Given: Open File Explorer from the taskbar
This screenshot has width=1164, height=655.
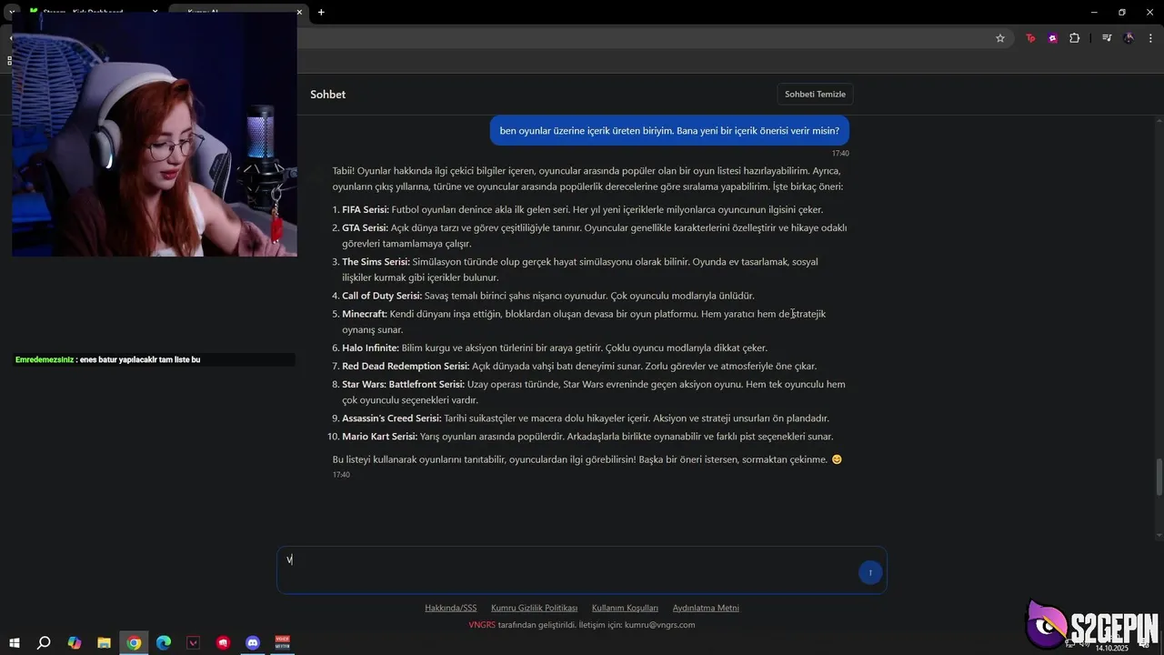Looking at the screenshot, I should (x=104, y=643).
